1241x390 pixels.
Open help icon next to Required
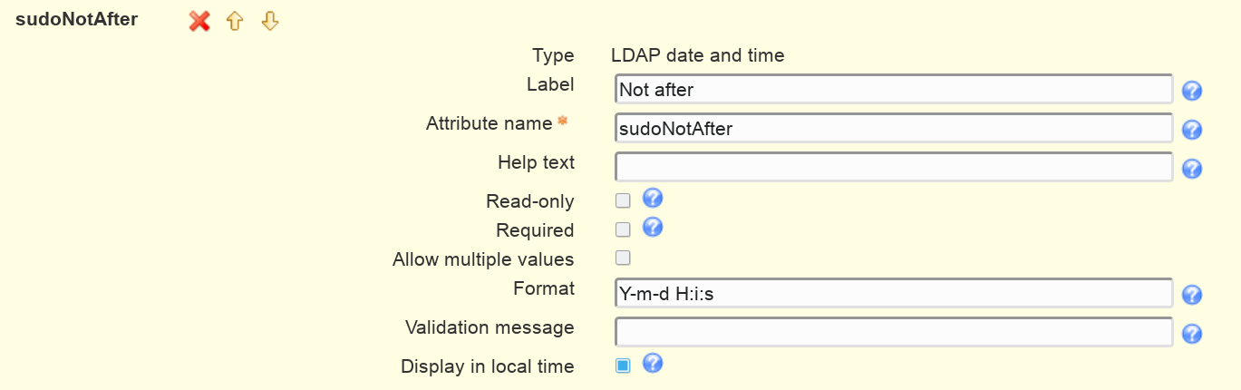tap(653, 228)
